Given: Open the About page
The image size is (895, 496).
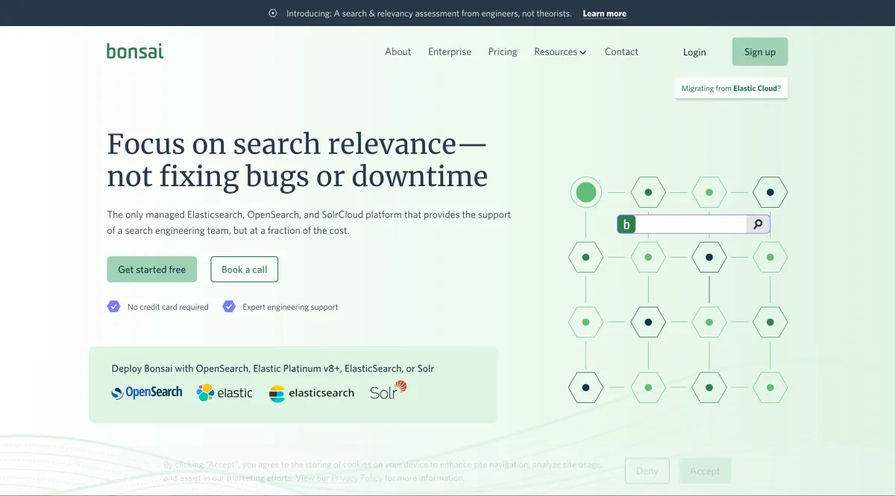Looking at the screenshot, I should click(x=398, y=51).
